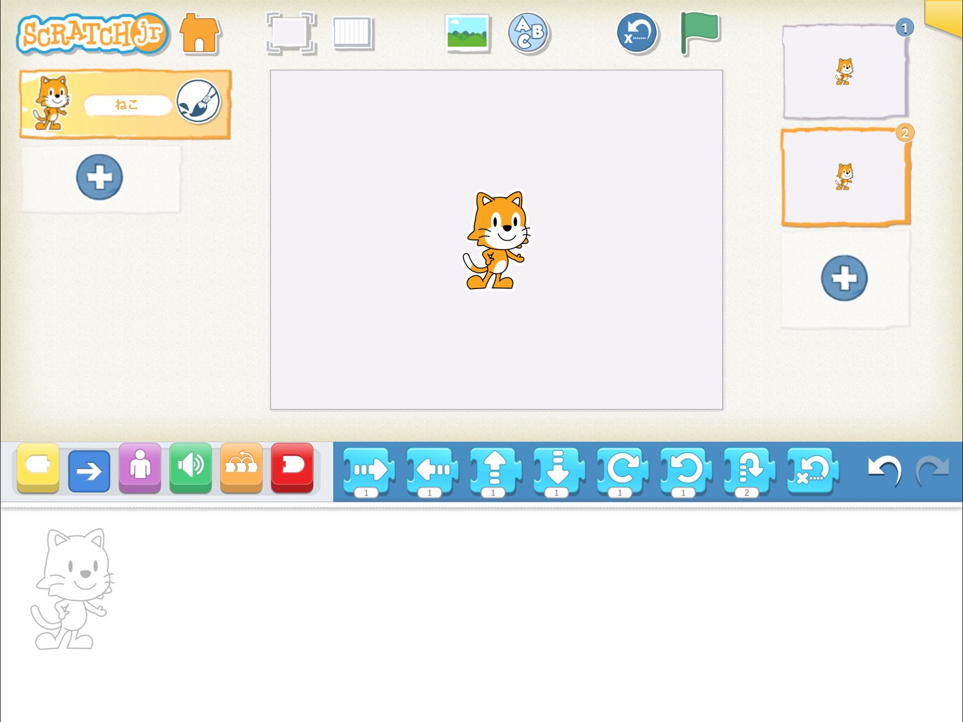
Task: Open the purple Looks blocks category
Action: [x=140, y=467]
